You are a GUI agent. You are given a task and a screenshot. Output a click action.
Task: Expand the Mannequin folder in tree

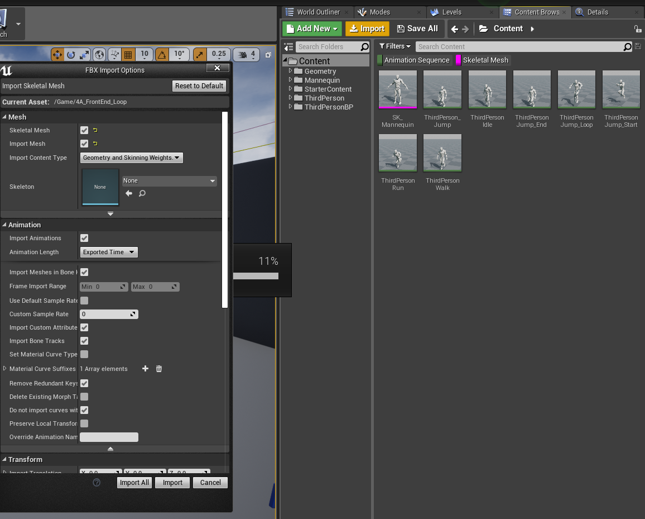(290, 80)
